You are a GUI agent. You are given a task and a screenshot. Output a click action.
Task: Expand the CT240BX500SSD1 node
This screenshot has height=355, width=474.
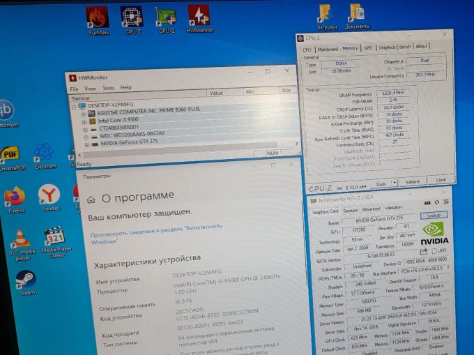point(85,130)
